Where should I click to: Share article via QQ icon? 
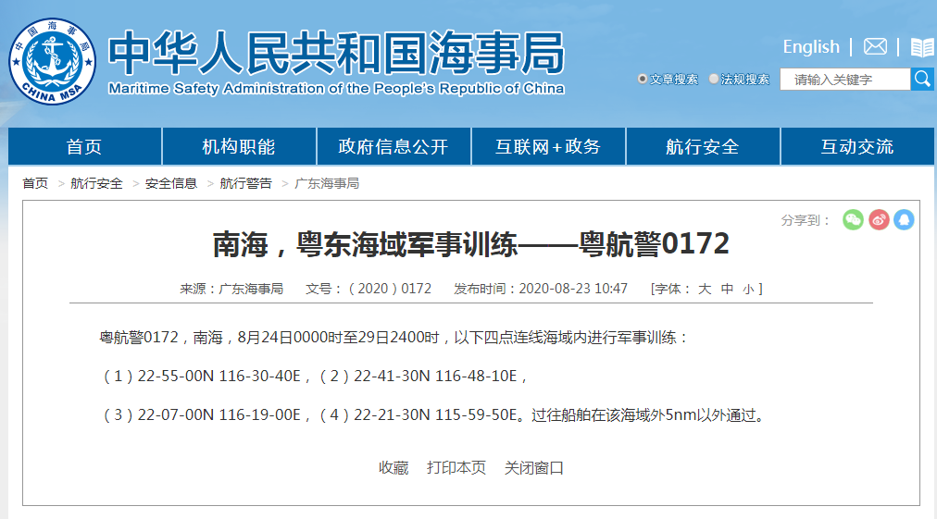[904, 219]
